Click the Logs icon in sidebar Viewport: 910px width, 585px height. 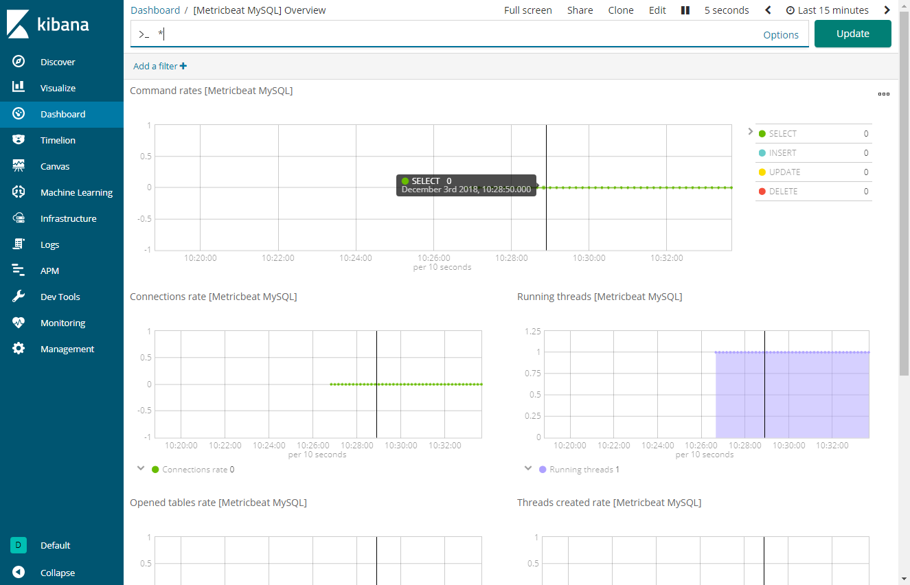[x=19, y=244]
